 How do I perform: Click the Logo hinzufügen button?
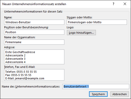[x=81, y=33]
